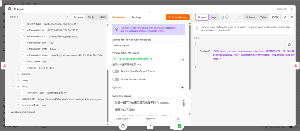Viewport: 300px width, 131px height.
Task: Click the message field under body
Action: point(32,93)
